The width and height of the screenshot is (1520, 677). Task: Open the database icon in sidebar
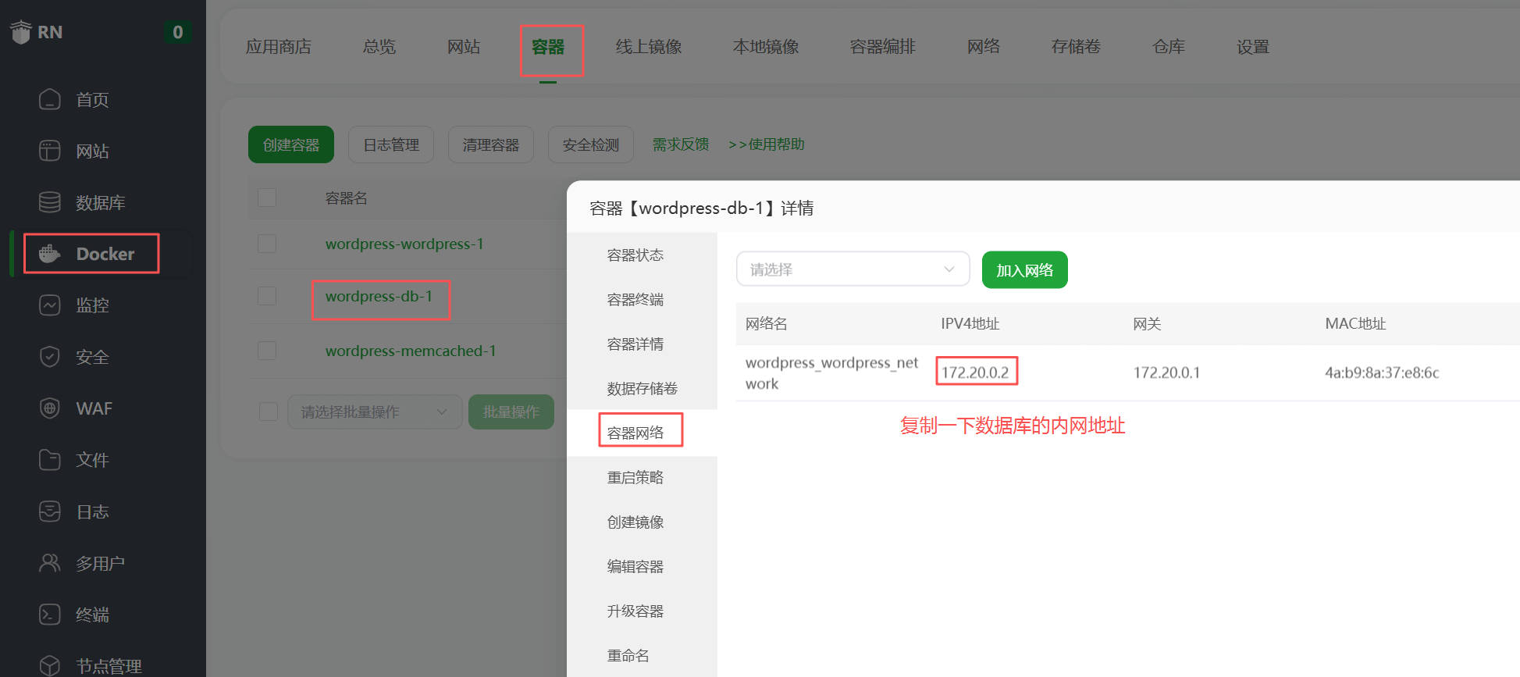click(x=50, y=202)
